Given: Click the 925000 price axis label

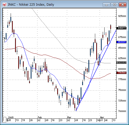Looking at the screenshot, I should click(x=122, y=16).
